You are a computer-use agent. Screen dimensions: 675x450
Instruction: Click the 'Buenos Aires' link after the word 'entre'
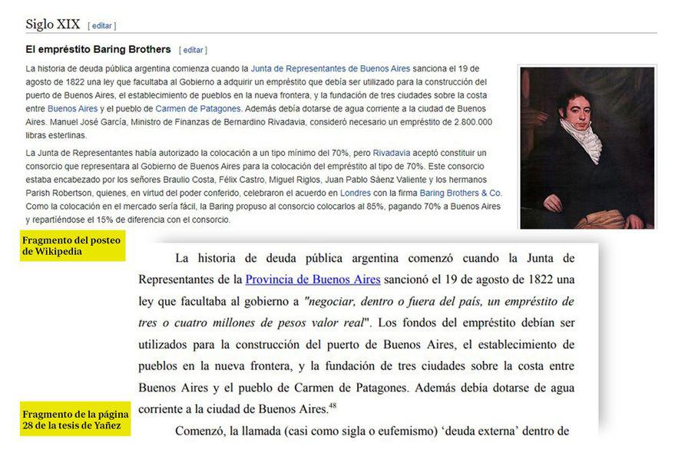pos(73,108)
